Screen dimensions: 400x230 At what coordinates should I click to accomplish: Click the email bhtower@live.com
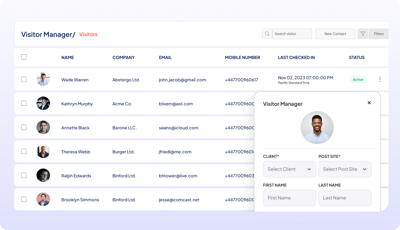tap(178, 176)
